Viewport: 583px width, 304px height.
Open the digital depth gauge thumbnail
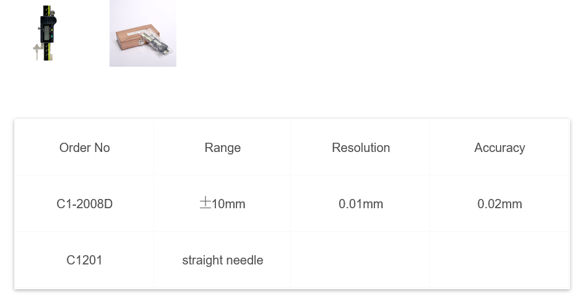46,33
